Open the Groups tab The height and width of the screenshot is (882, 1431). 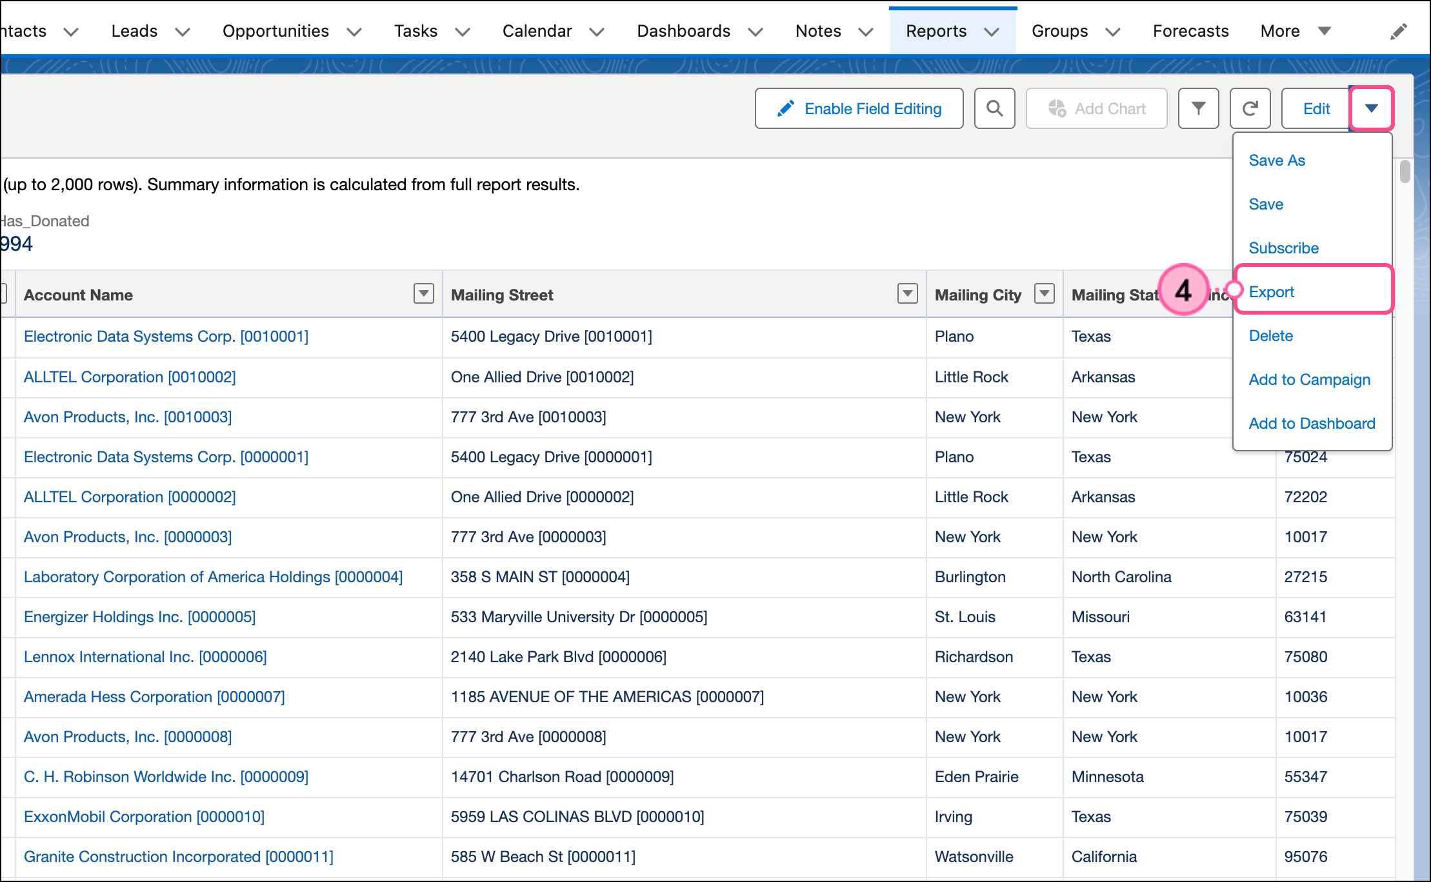pyautogui.click(x=1059, y=31)
